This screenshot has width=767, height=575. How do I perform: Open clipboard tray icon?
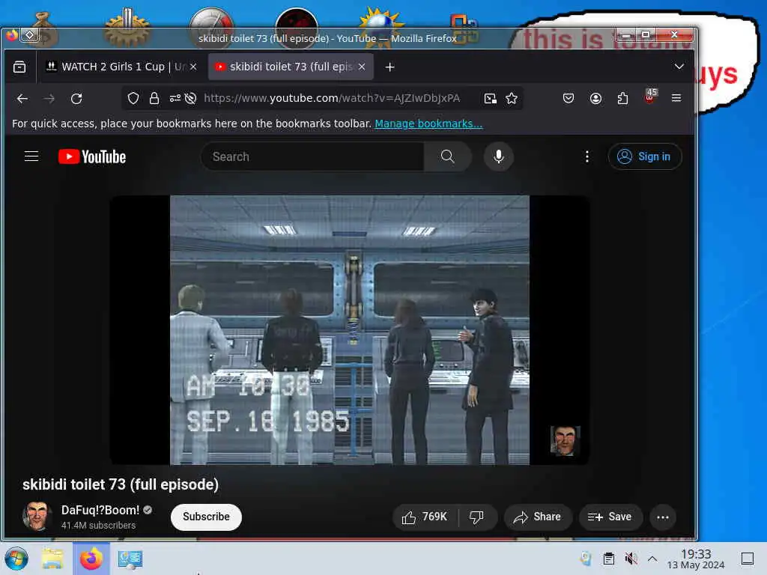[x=608, y=559]
